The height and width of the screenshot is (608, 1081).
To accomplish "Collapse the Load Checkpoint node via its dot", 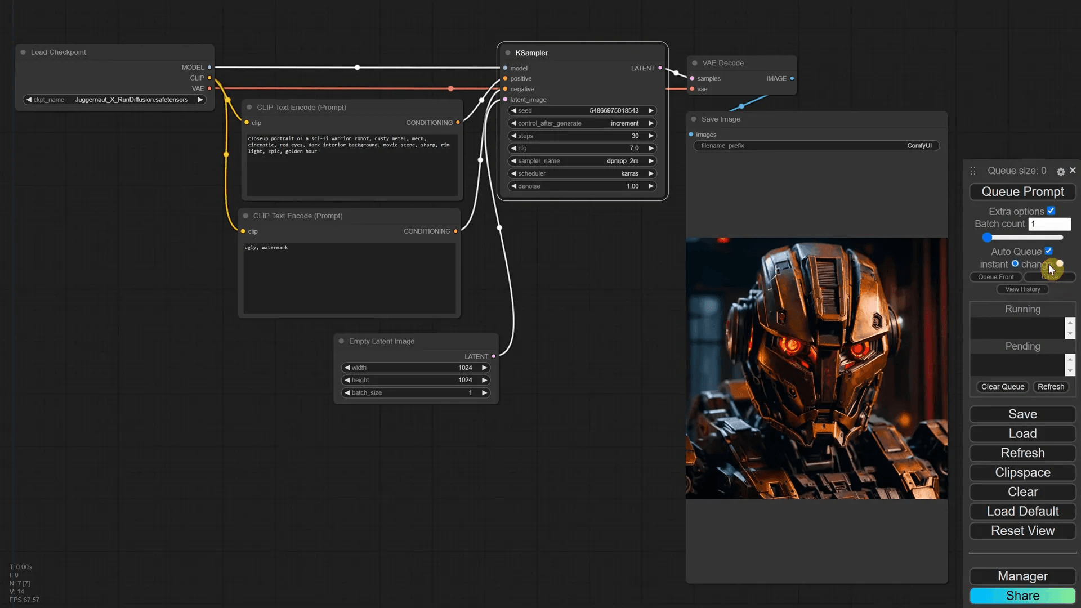I will click(23, 52).
